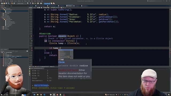Viewport: 171px width, 96px height.
Task: Collapse the second project's Source Packages node
Action: pyautogui.click(x=2, y=18)
